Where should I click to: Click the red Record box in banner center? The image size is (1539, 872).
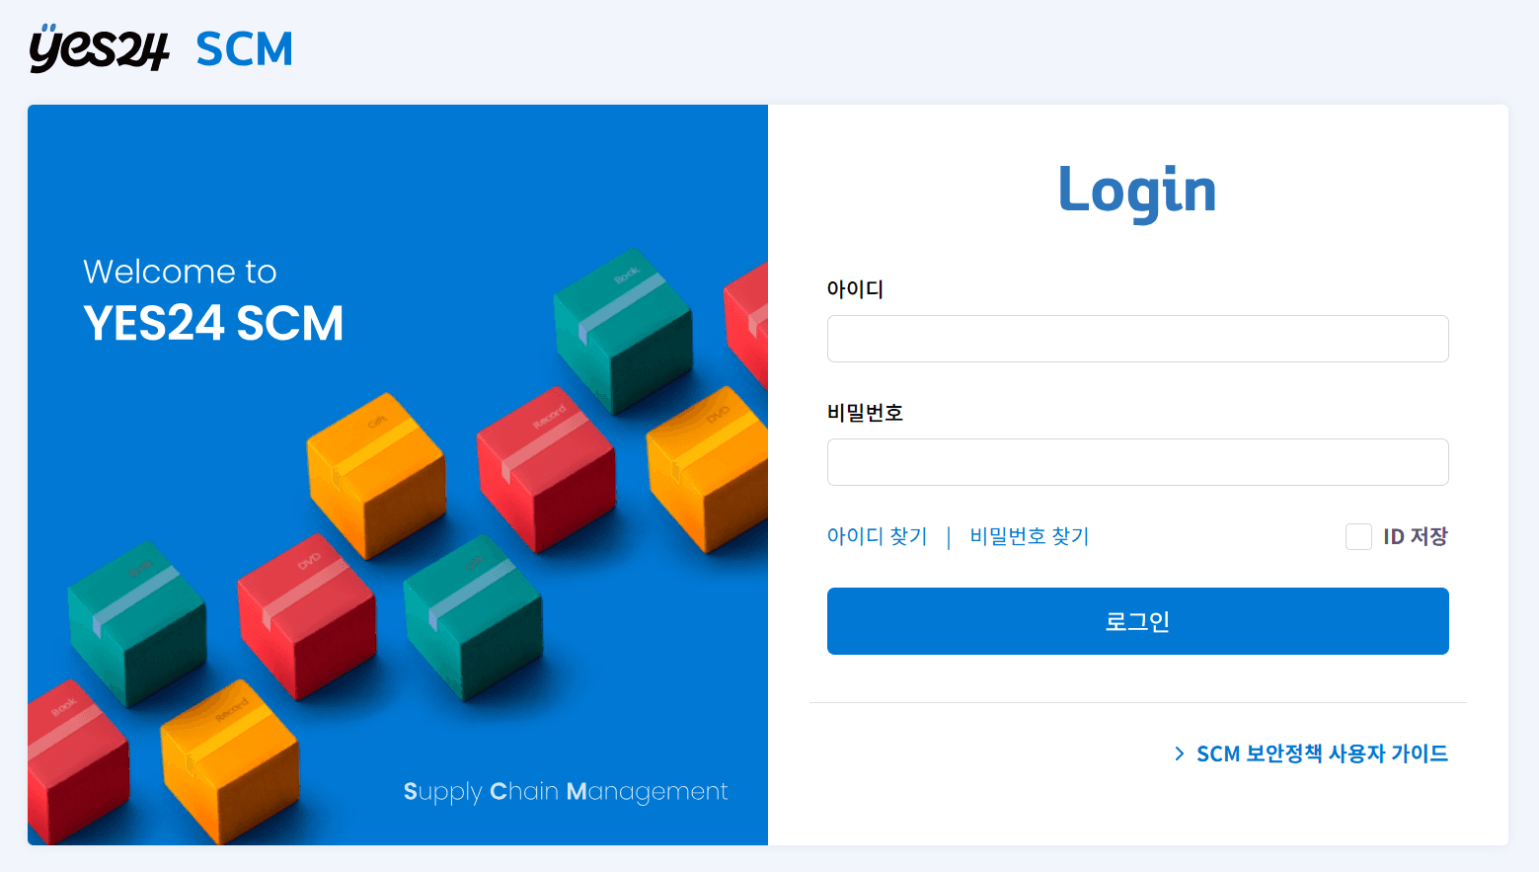(x=546, y=469)
